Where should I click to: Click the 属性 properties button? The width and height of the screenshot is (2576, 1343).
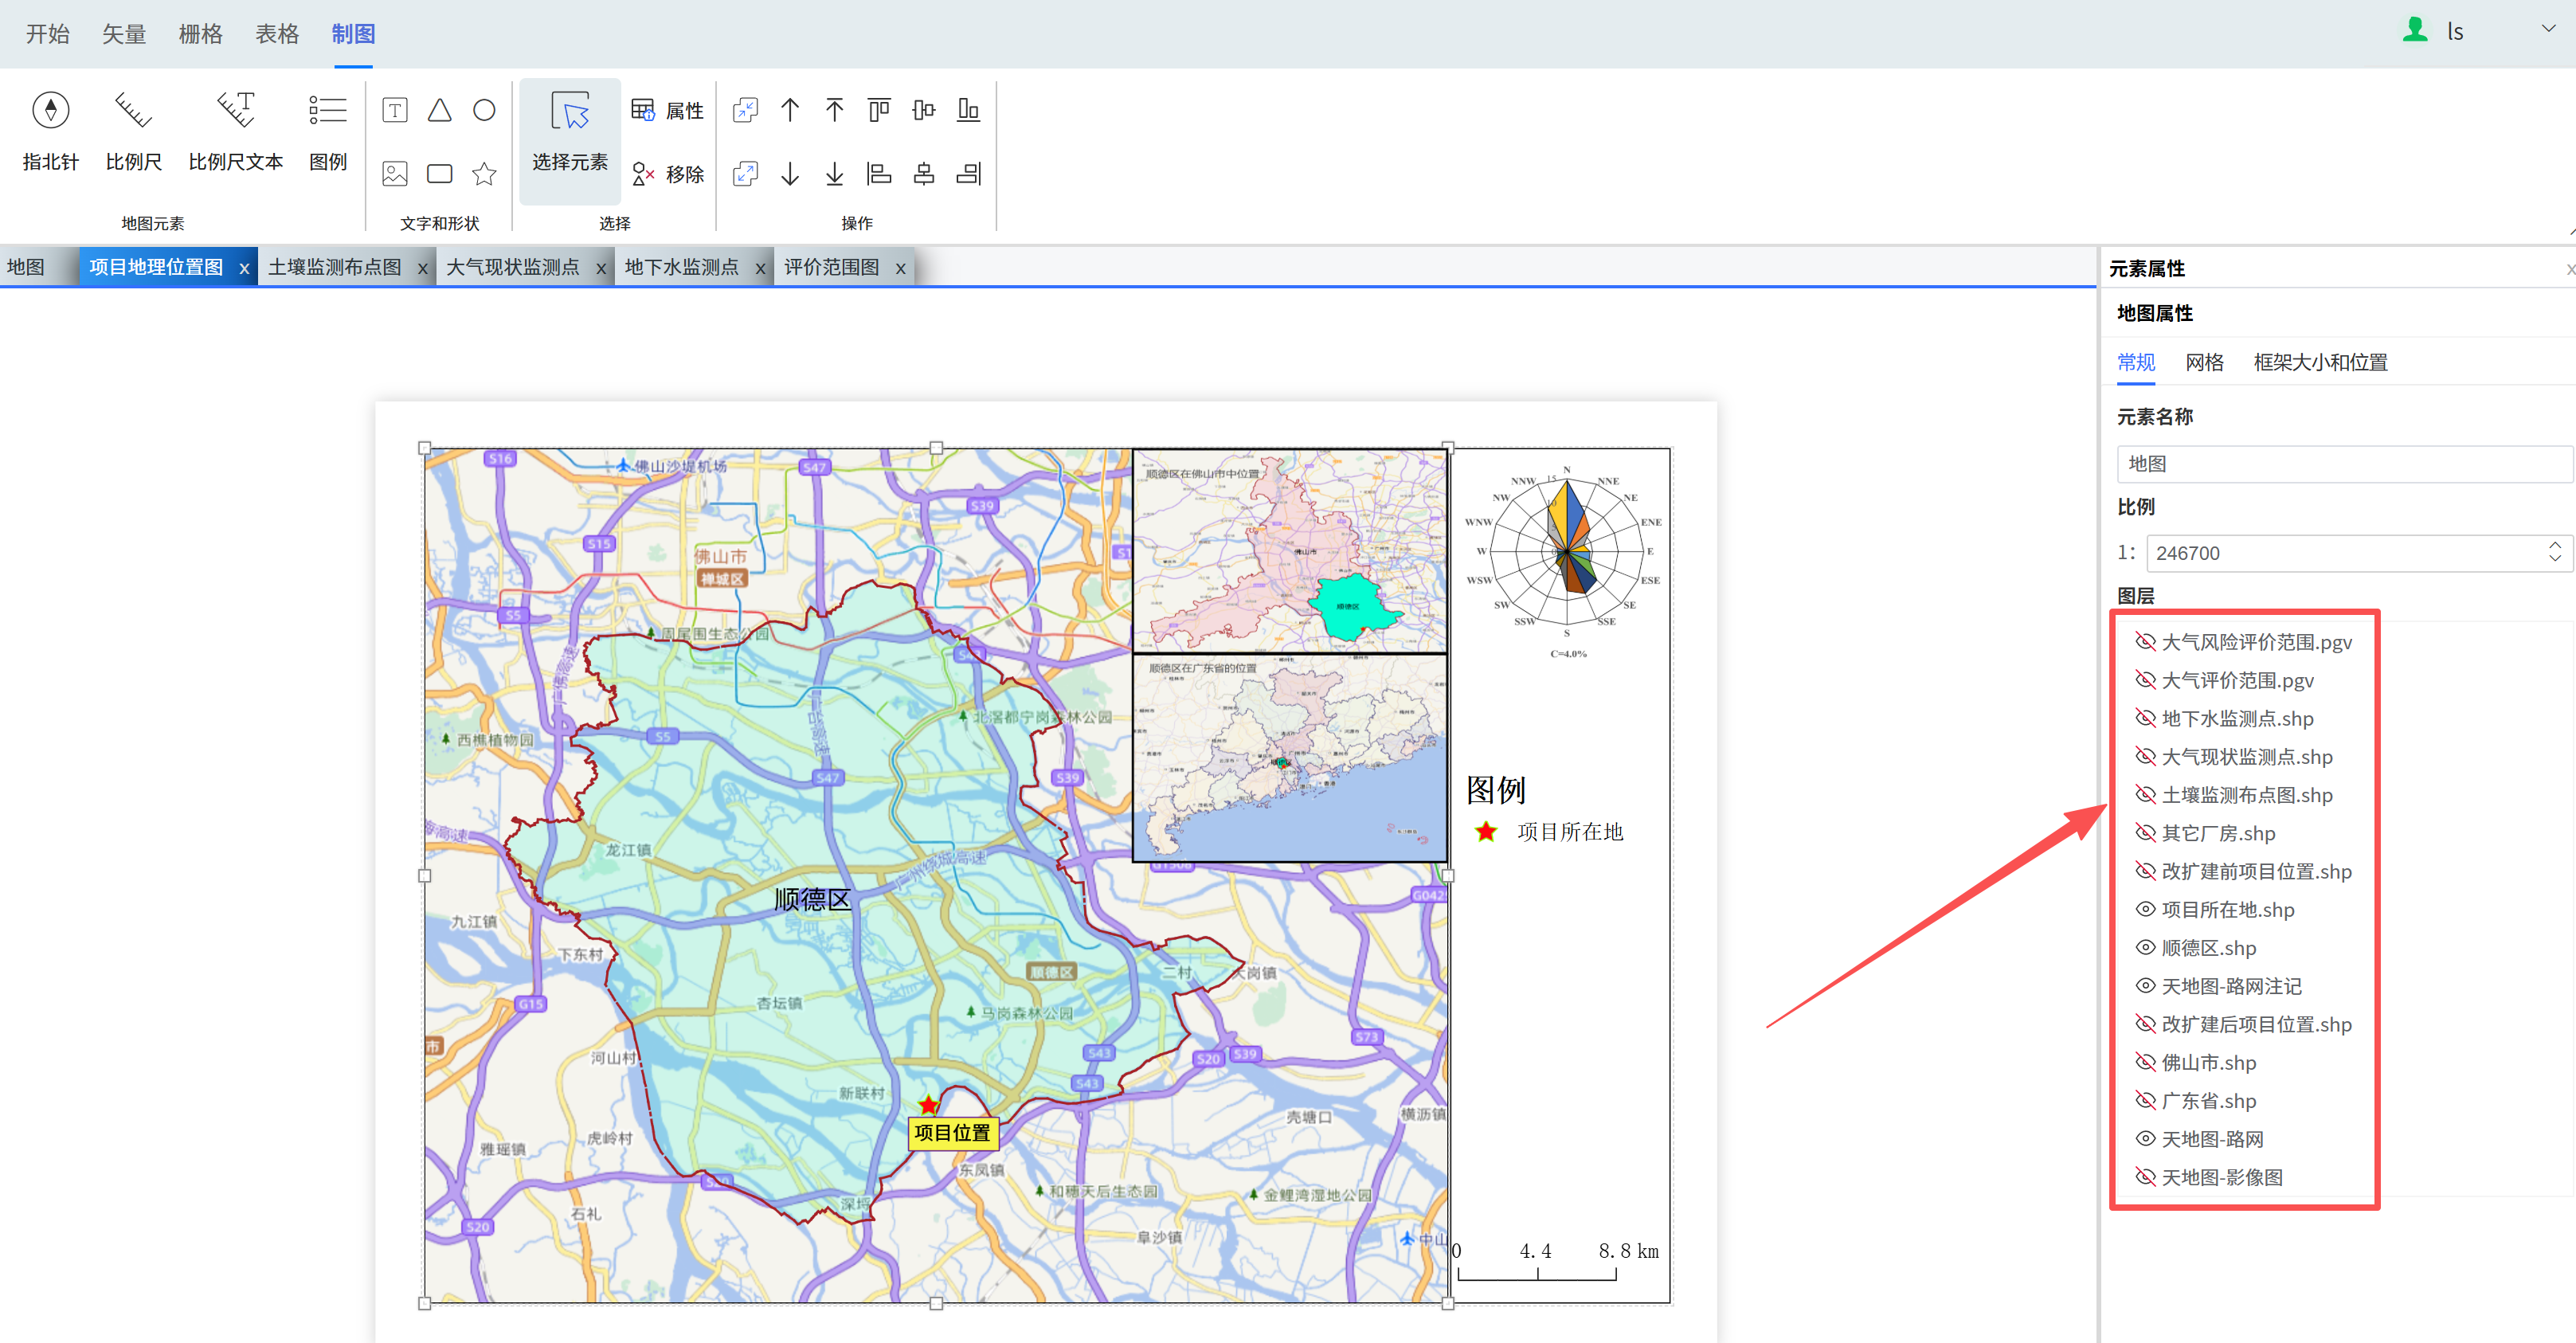pos(667,110)
